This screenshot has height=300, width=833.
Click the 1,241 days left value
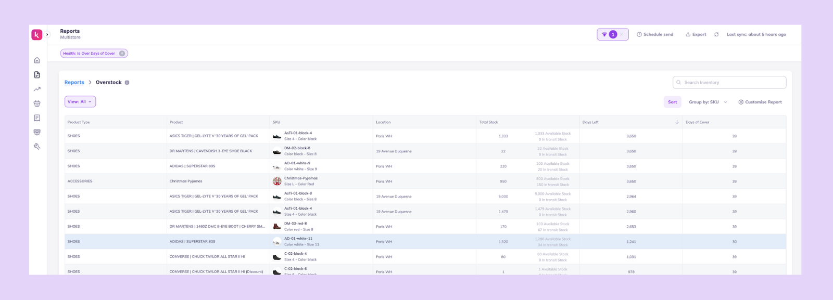click(631, 242)
